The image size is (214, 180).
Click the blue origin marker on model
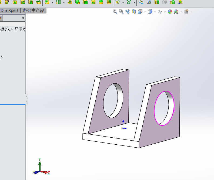pos(123,128)
